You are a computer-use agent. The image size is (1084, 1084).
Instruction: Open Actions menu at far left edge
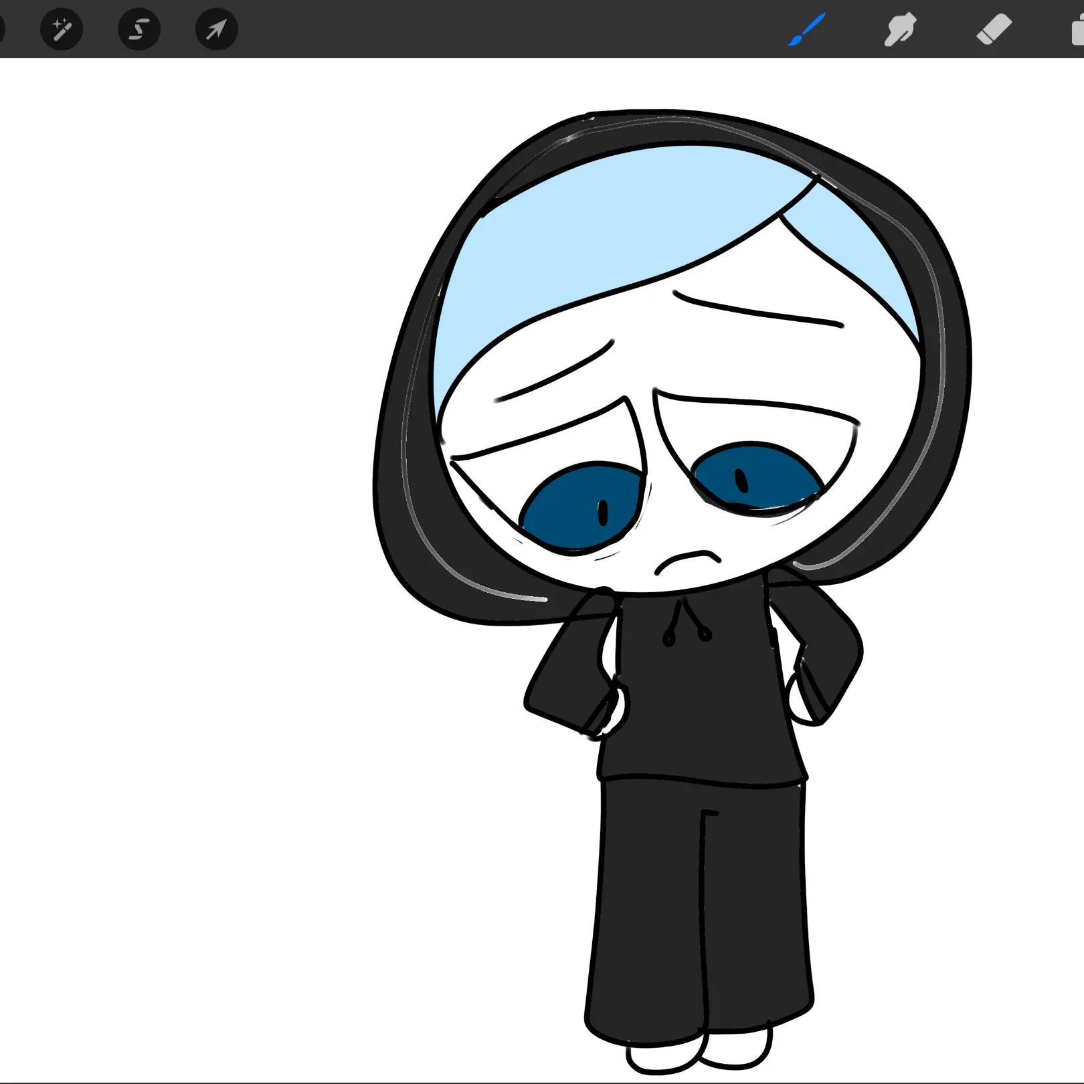[2, 29]
